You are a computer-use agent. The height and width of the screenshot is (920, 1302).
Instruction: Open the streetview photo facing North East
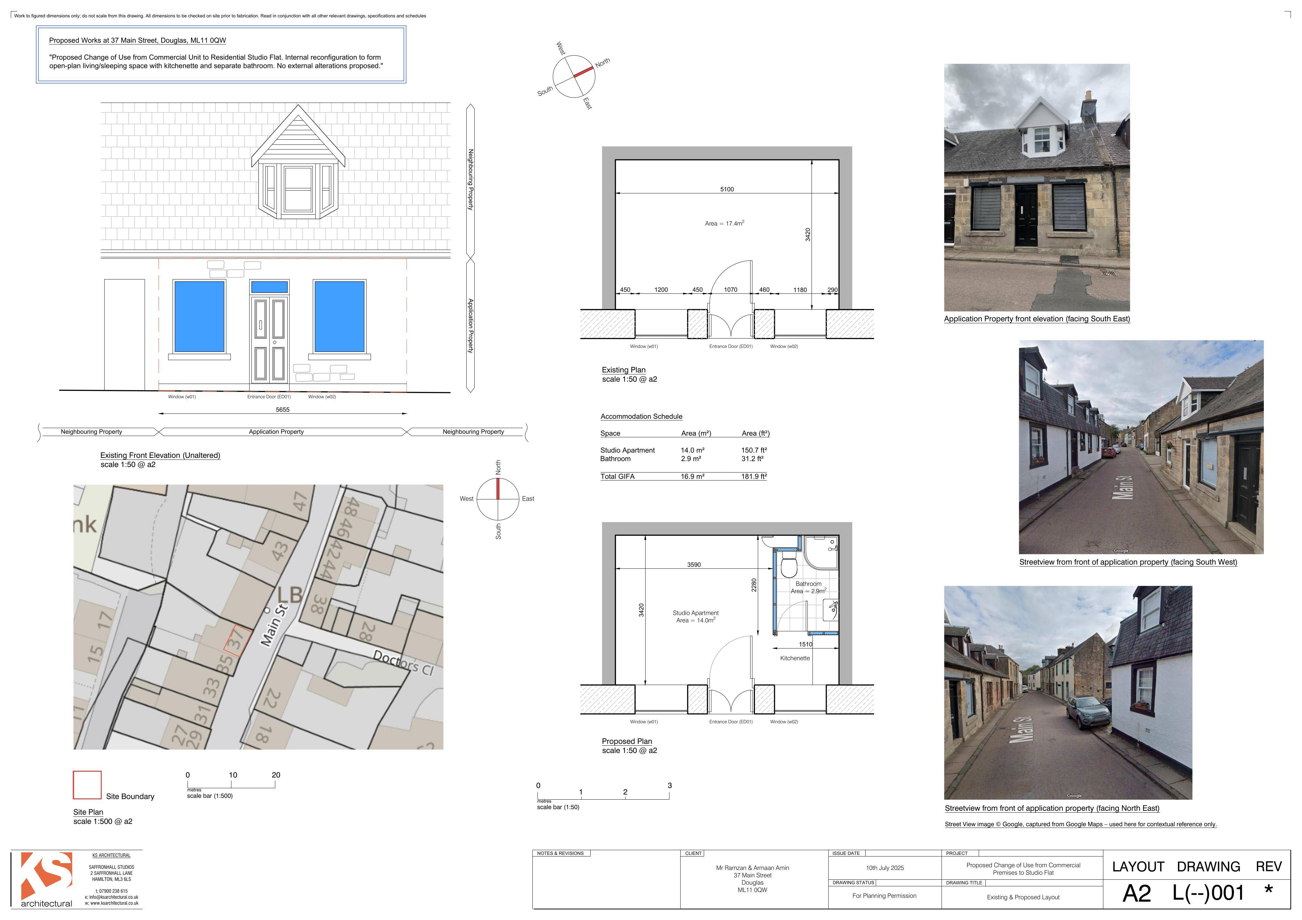tap(1068, 692)
